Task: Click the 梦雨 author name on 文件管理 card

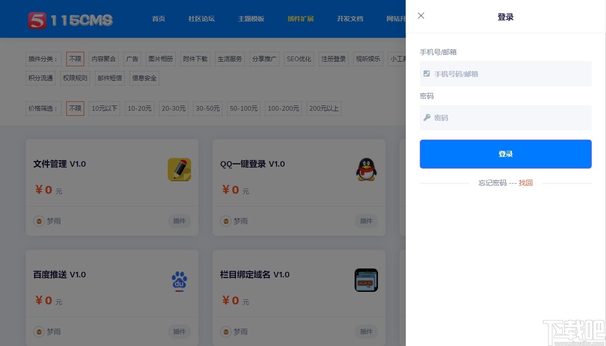Action: click(x=54, y=221)
